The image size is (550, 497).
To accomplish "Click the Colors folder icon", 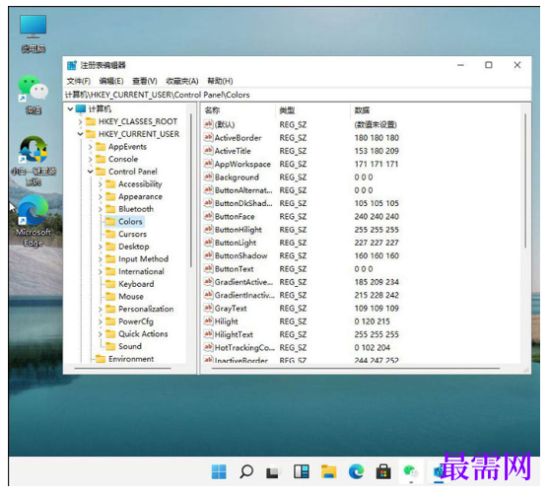I will click(110, 222).
